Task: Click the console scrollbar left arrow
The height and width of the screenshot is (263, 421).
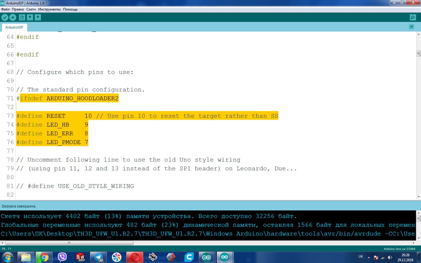Action: pyautogui.click(x=3, y=243)
